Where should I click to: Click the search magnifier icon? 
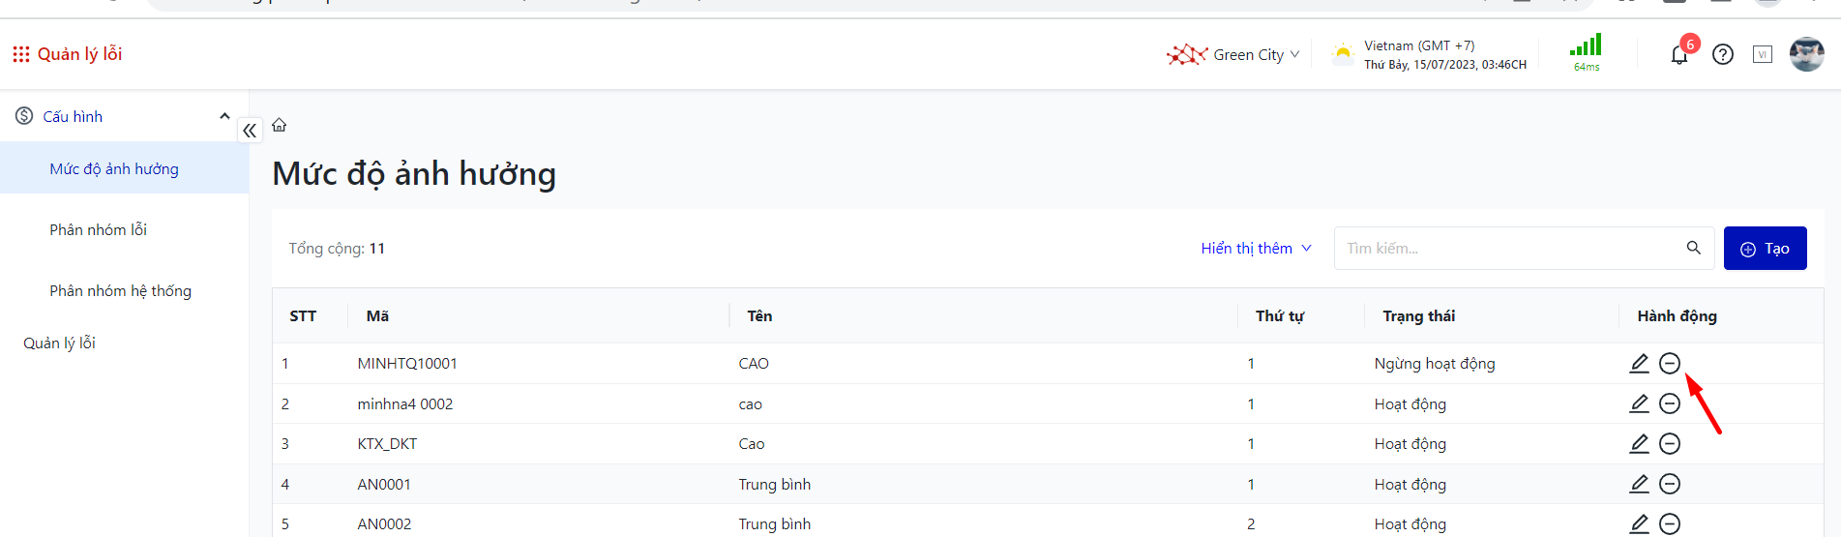pyautogui.click(x=1693, y=248)
